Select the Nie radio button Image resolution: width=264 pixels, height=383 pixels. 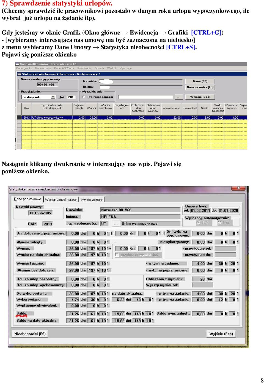tap(219, 223)
